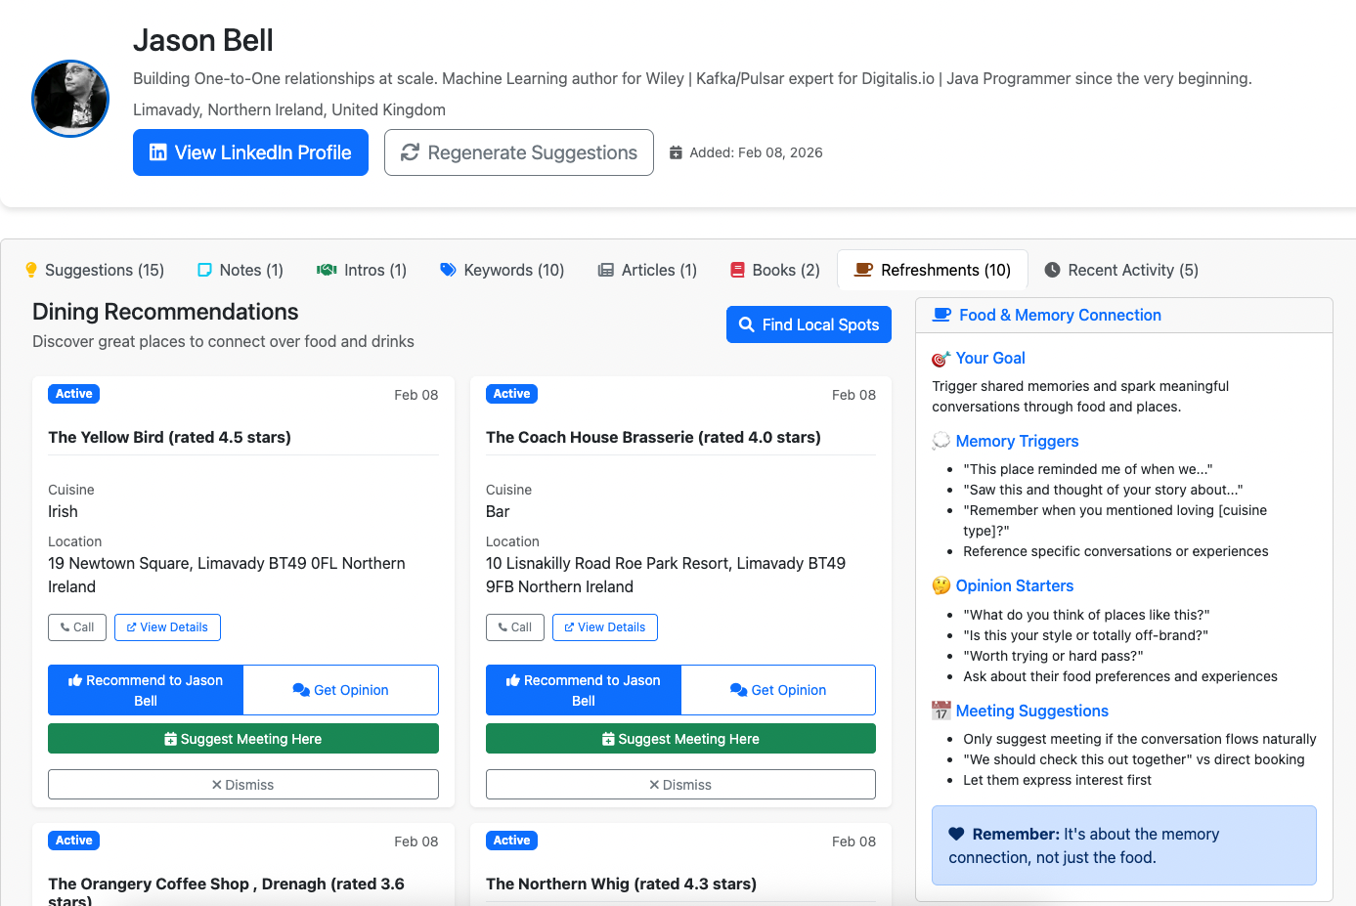The image size is (1356, 906).
Task: Recommend The Yellow Bird to Jason Bell
Action: 146,690
